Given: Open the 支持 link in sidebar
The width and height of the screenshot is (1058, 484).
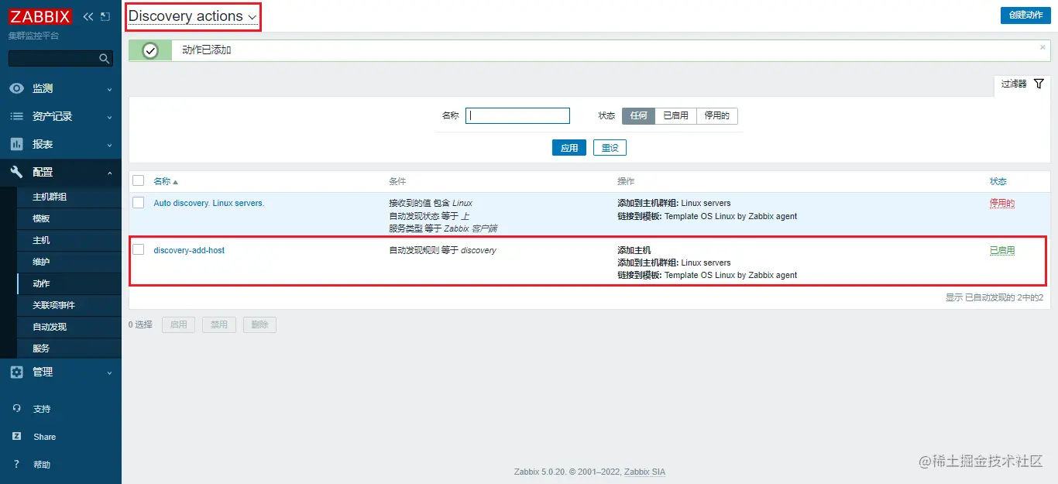Looking at the screenshot, I should pyautogui.click(x=42, y=409).
